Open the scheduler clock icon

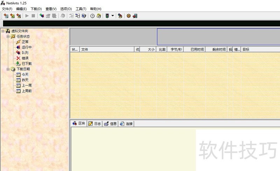(92, 16)
